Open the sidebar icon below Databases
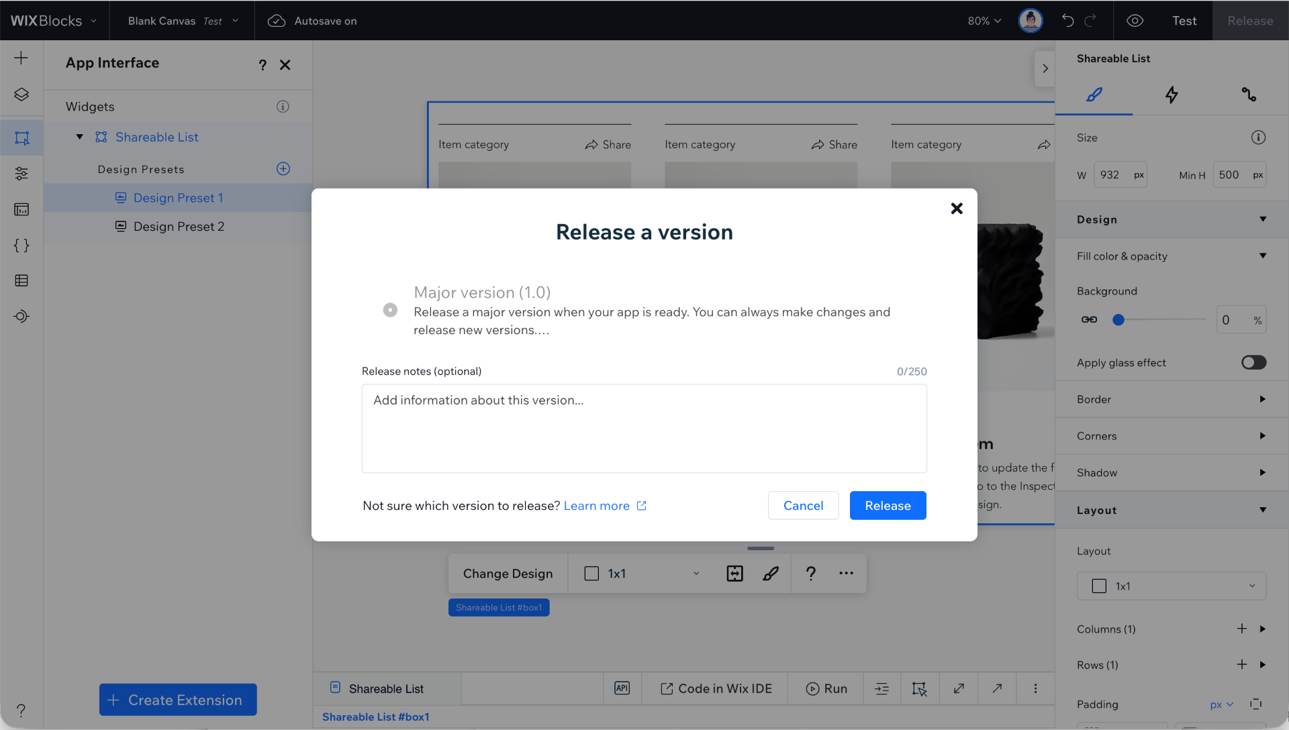Image resolution: width=1289 pixels, height=730 pixels. [21, 316]
